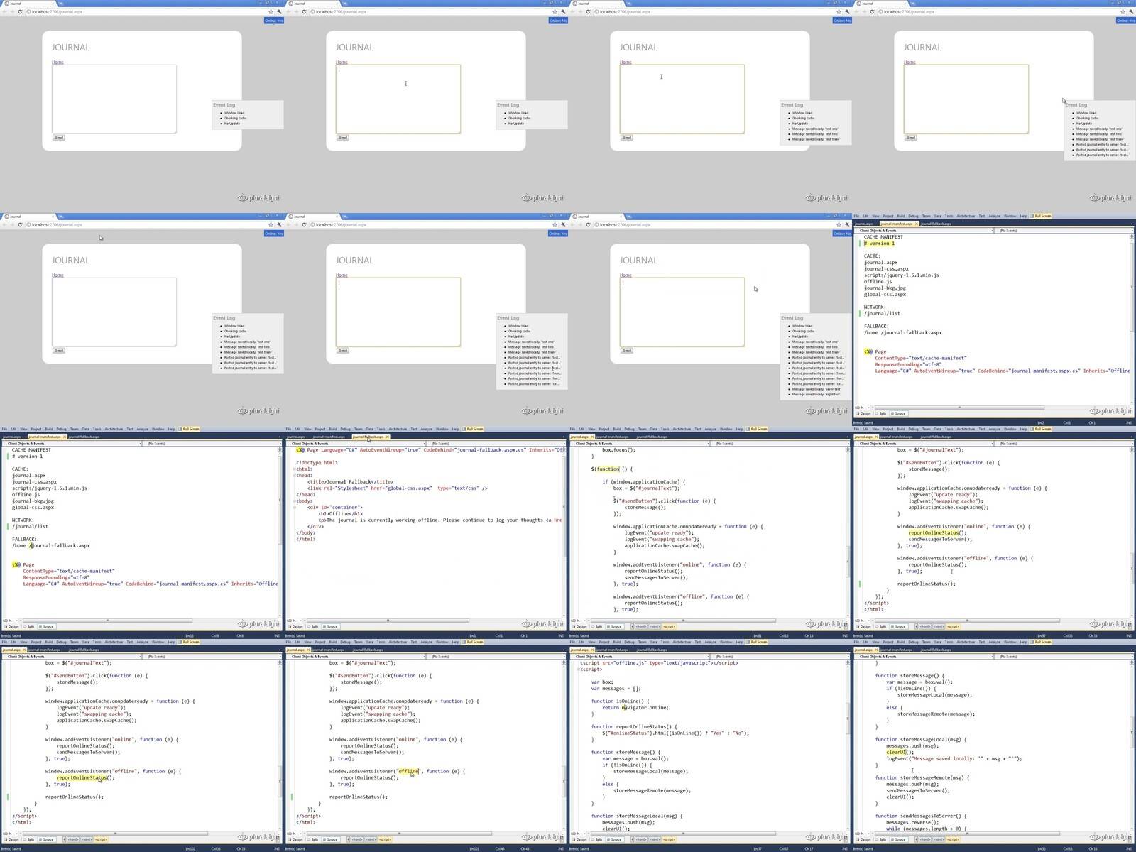Click 'box.focus();' code line
The image size is (1136, 852).
[619, 450]
